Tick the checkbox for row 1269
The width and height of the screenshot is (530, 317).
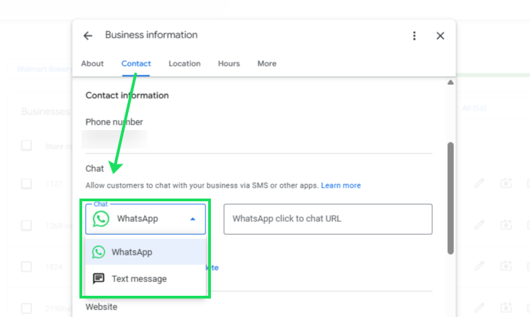[x=27, y=225]
